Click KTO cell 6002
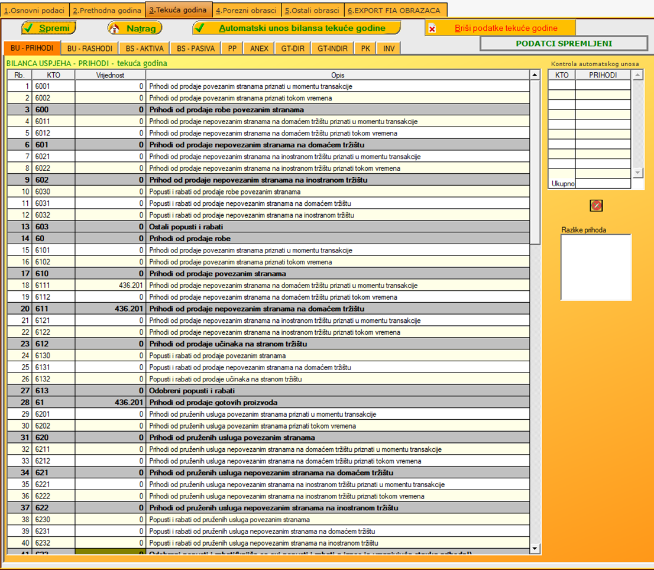This screenshot has width=654, height=570. coord(53,98)
